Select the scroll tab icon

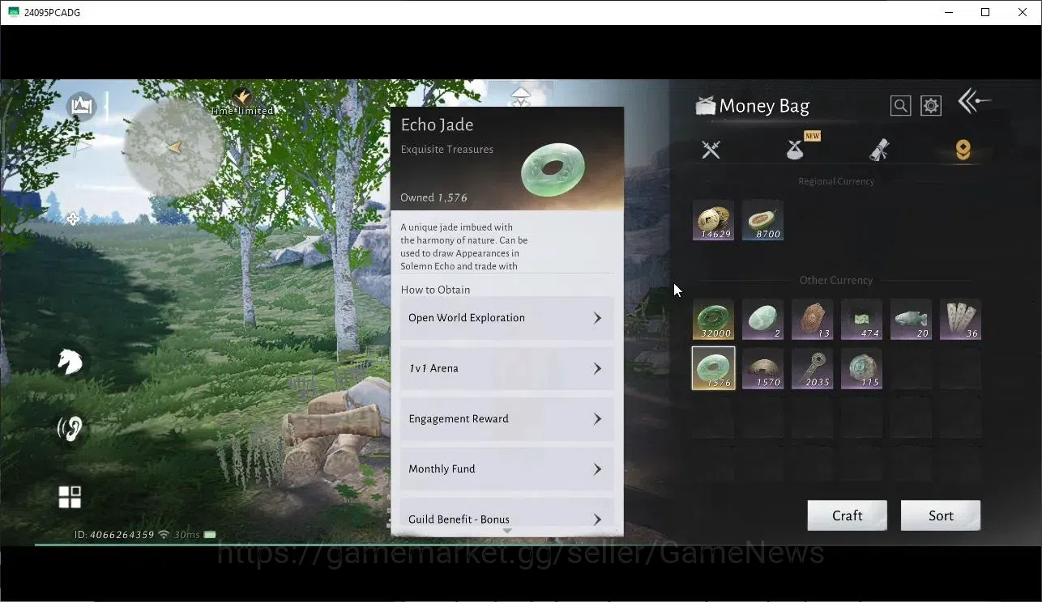(x=879, y=149)
